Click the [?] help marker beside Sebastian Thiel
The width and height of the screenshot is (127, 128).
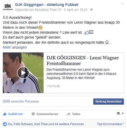(60, 10)
